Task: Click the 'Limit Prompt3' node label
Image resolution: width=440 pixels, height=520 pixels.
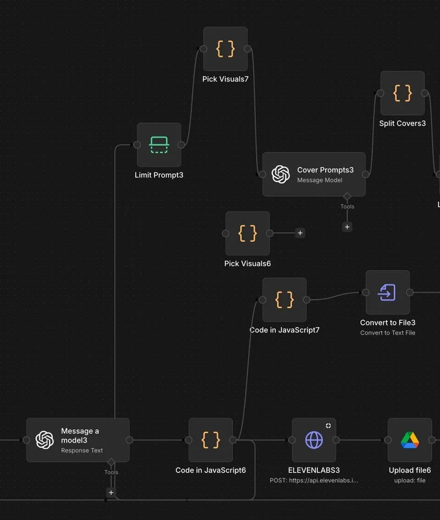Action: point(159,175)
